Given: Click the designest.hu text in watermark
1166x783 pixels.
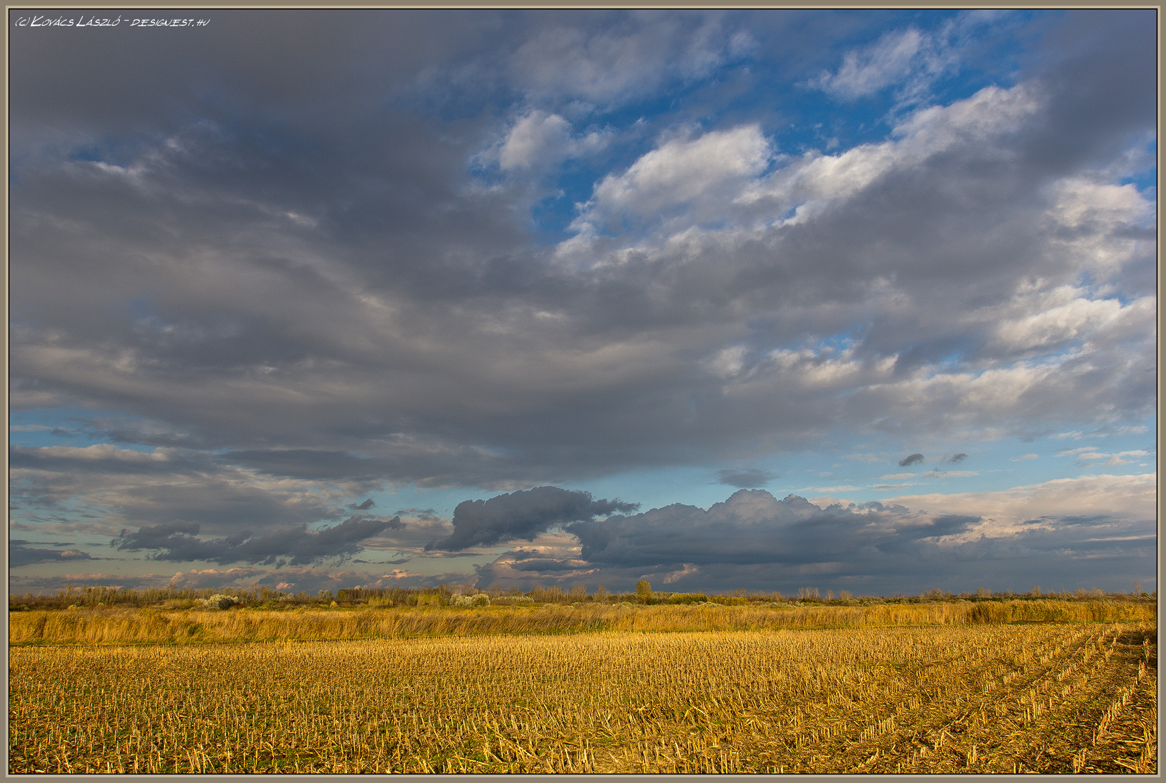Looking at the screenshot, I should (171, 22).
